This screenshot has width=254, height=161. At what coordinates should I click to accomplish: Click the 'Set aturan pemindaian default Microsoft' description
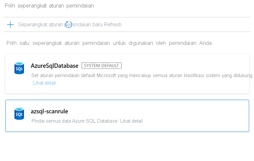coord(142,75)
